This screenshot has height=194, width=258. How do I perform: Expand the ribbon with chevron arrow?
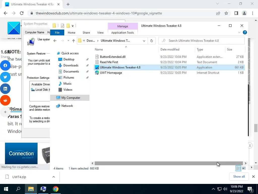point(239,33)
